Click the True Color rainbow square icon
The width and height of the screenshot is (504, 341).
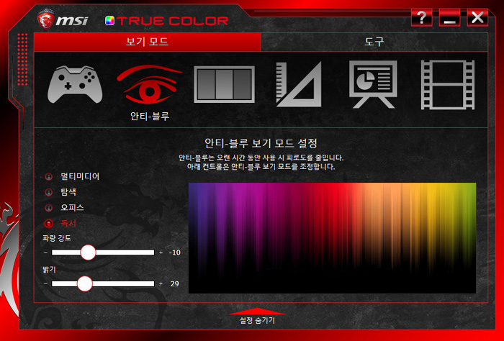(109, 21)
